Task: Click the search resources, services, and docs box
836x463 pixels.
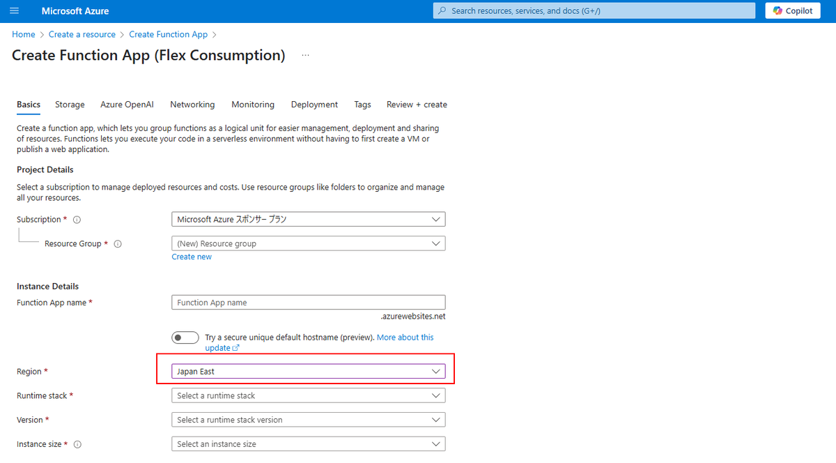Action: coord(594,11)
